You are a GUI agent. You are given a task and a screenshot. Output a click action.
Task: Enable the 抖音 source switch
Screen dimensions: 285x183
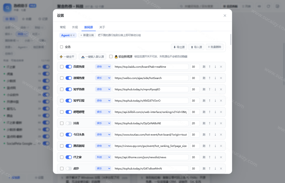click(69, 123)
